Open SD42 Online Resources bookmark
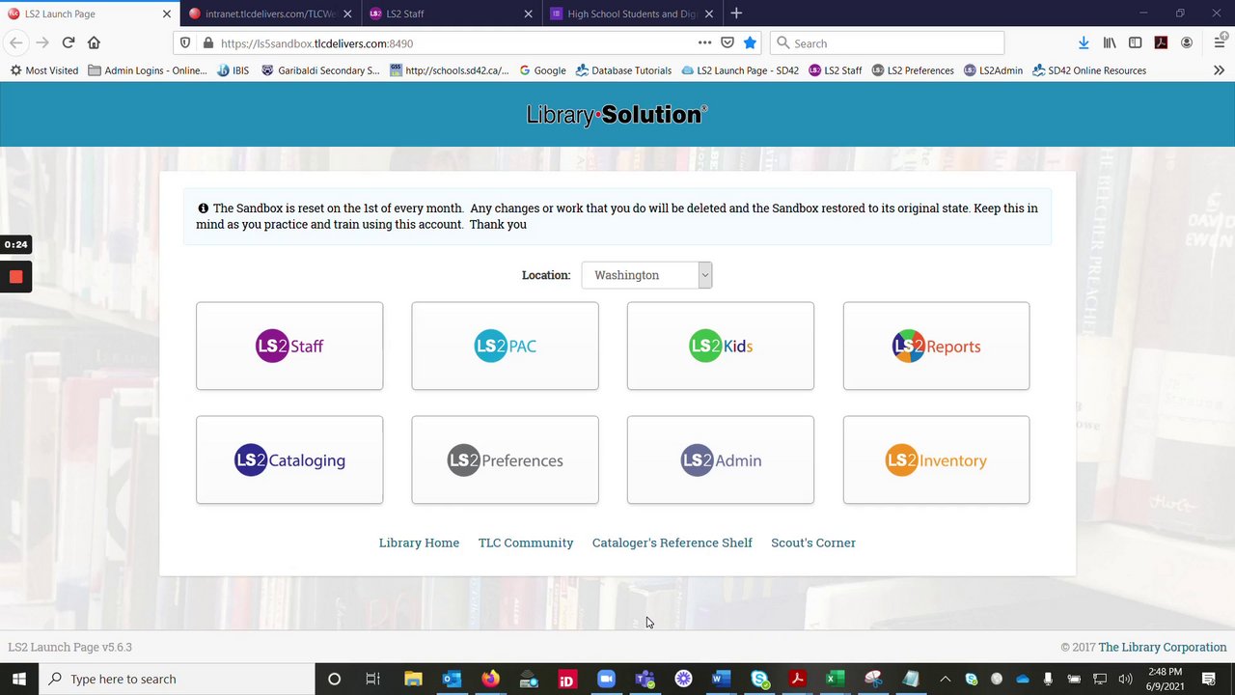 (x=1089, y=70)
